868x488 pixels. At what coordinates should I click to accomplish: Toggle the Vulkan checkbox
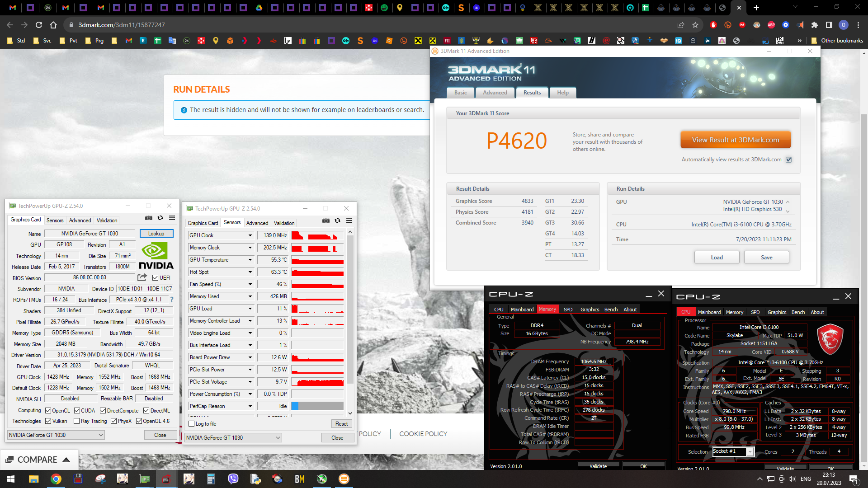click(x=48, y=421)
